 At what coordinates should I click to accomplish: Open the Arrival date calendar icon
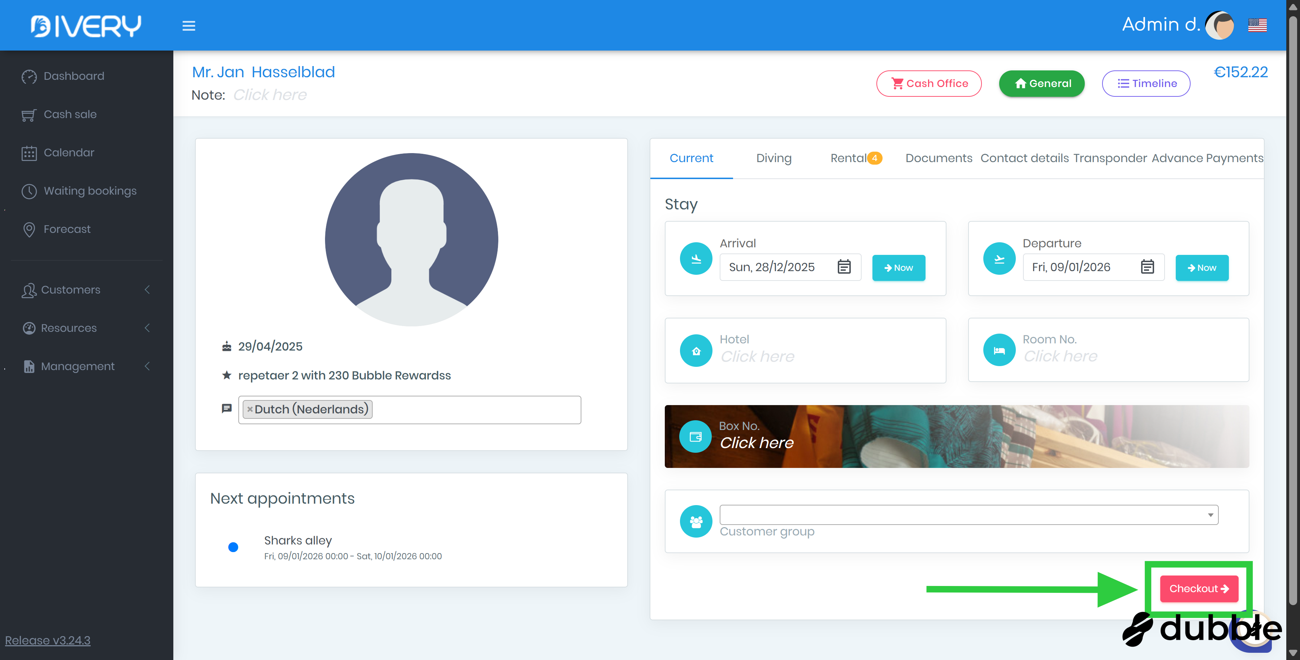coord(844,266)
